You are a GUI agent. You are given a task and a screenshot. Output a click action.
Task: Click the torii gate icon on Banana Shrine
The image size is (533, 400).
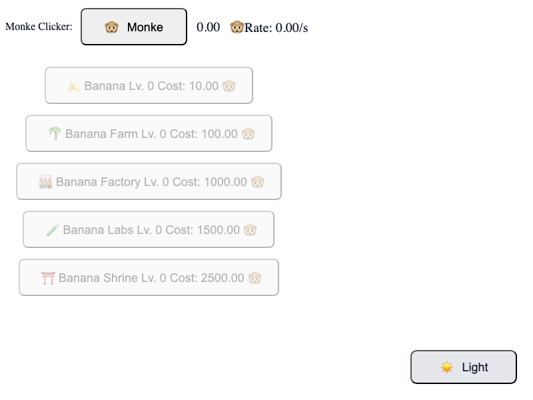pyautogui.click(x=48, y=278)
